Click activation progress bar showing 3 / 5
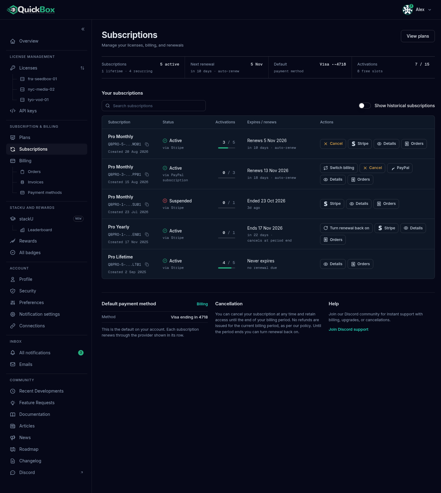The height and width of the screenshot is (493, 441). [x=227, y=148]
